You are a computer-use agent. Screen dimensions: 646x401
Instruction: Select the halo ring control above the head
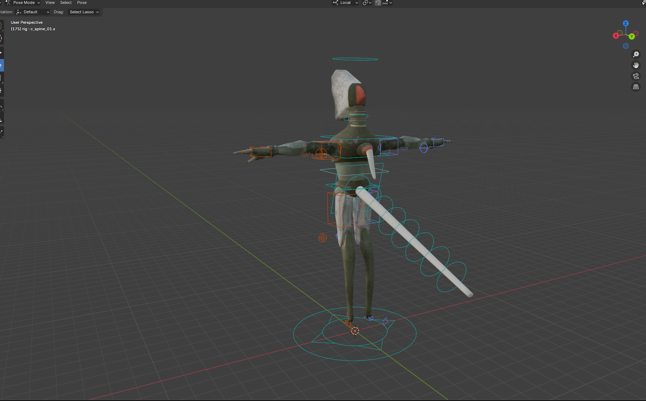coord(355,59)
